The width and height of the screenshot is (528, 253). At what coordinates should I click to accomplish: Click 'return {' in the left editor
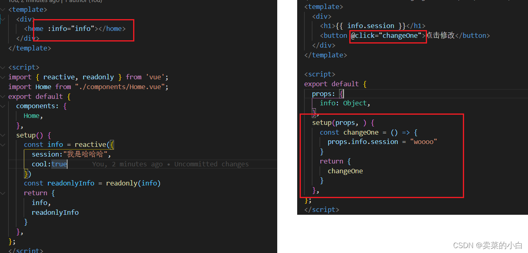(39, 193)
